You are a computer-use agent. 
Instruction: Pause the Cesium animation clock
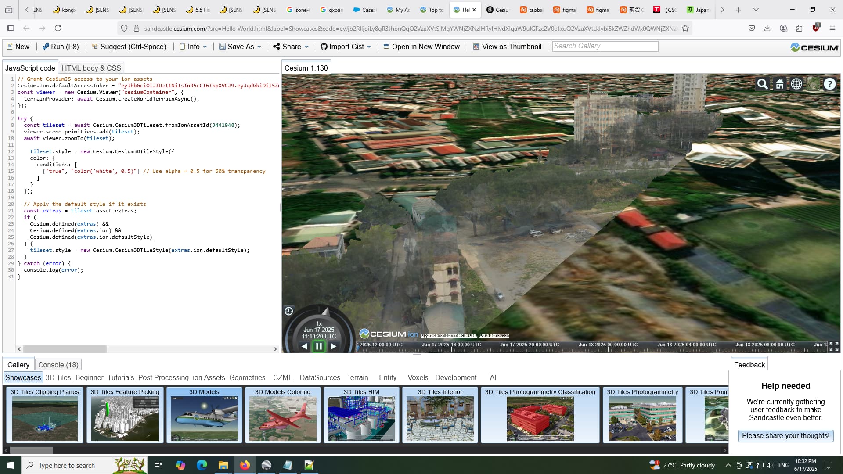(x=319, y=346)
